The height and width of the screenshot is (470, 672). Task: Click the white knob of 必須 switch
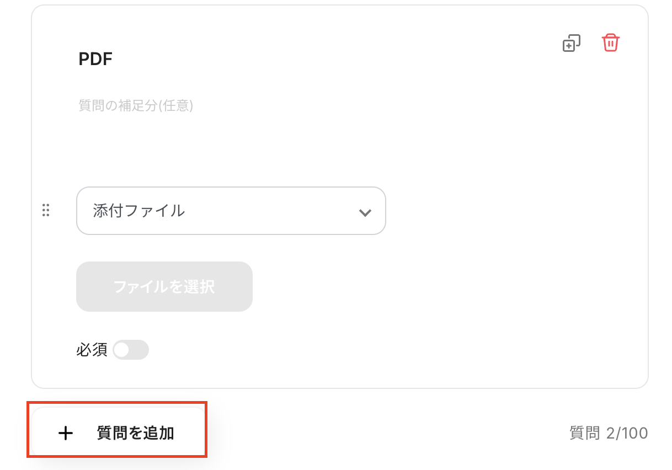click(122, 350)
